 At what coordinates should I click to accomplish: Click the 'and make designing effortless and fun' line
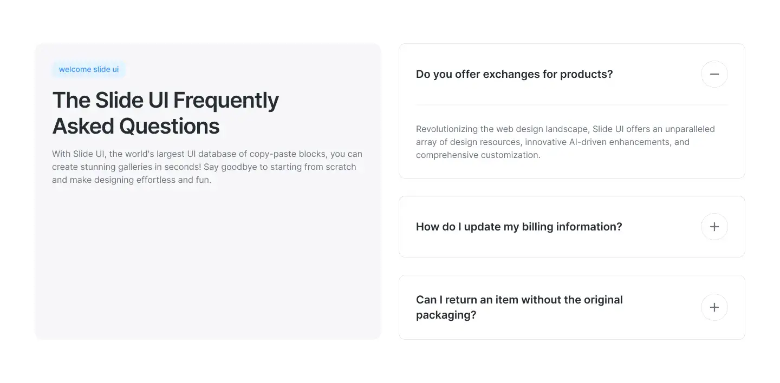coord(132,180)
